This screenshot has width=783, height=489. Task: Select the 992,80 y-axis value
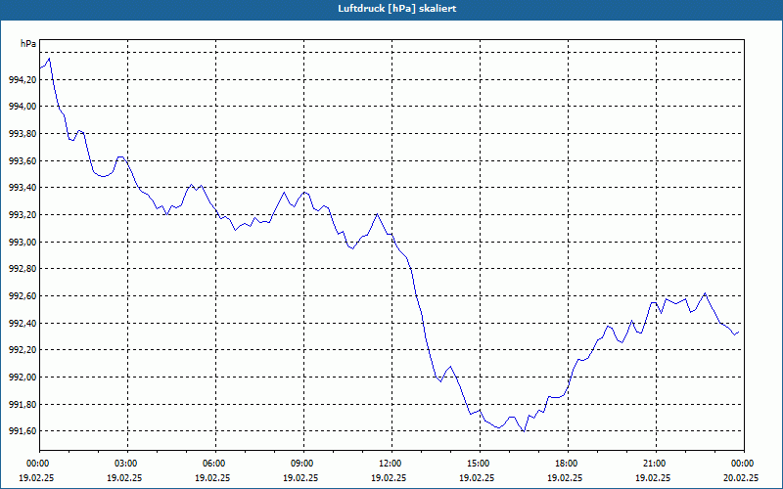coord(23,269)
